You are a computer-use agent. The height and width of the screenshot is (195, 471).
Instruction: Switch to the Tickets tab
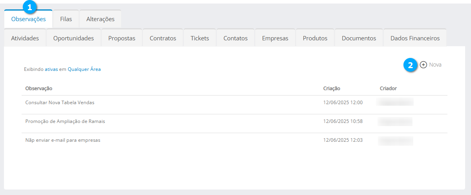point(200,38)
